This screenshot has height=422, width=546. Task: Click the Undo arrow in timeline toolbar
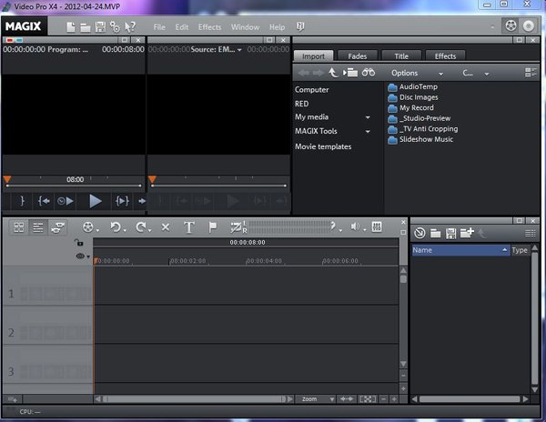tap(116, 226)
